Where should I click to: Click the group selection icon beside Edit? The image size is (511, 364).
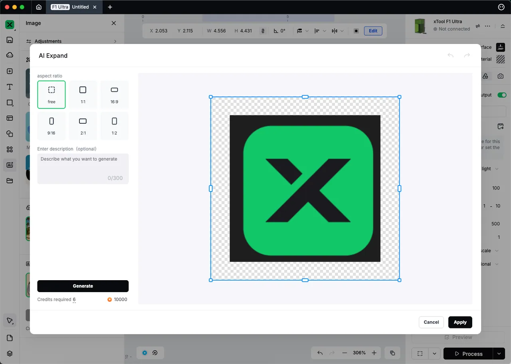click(356, 31)
